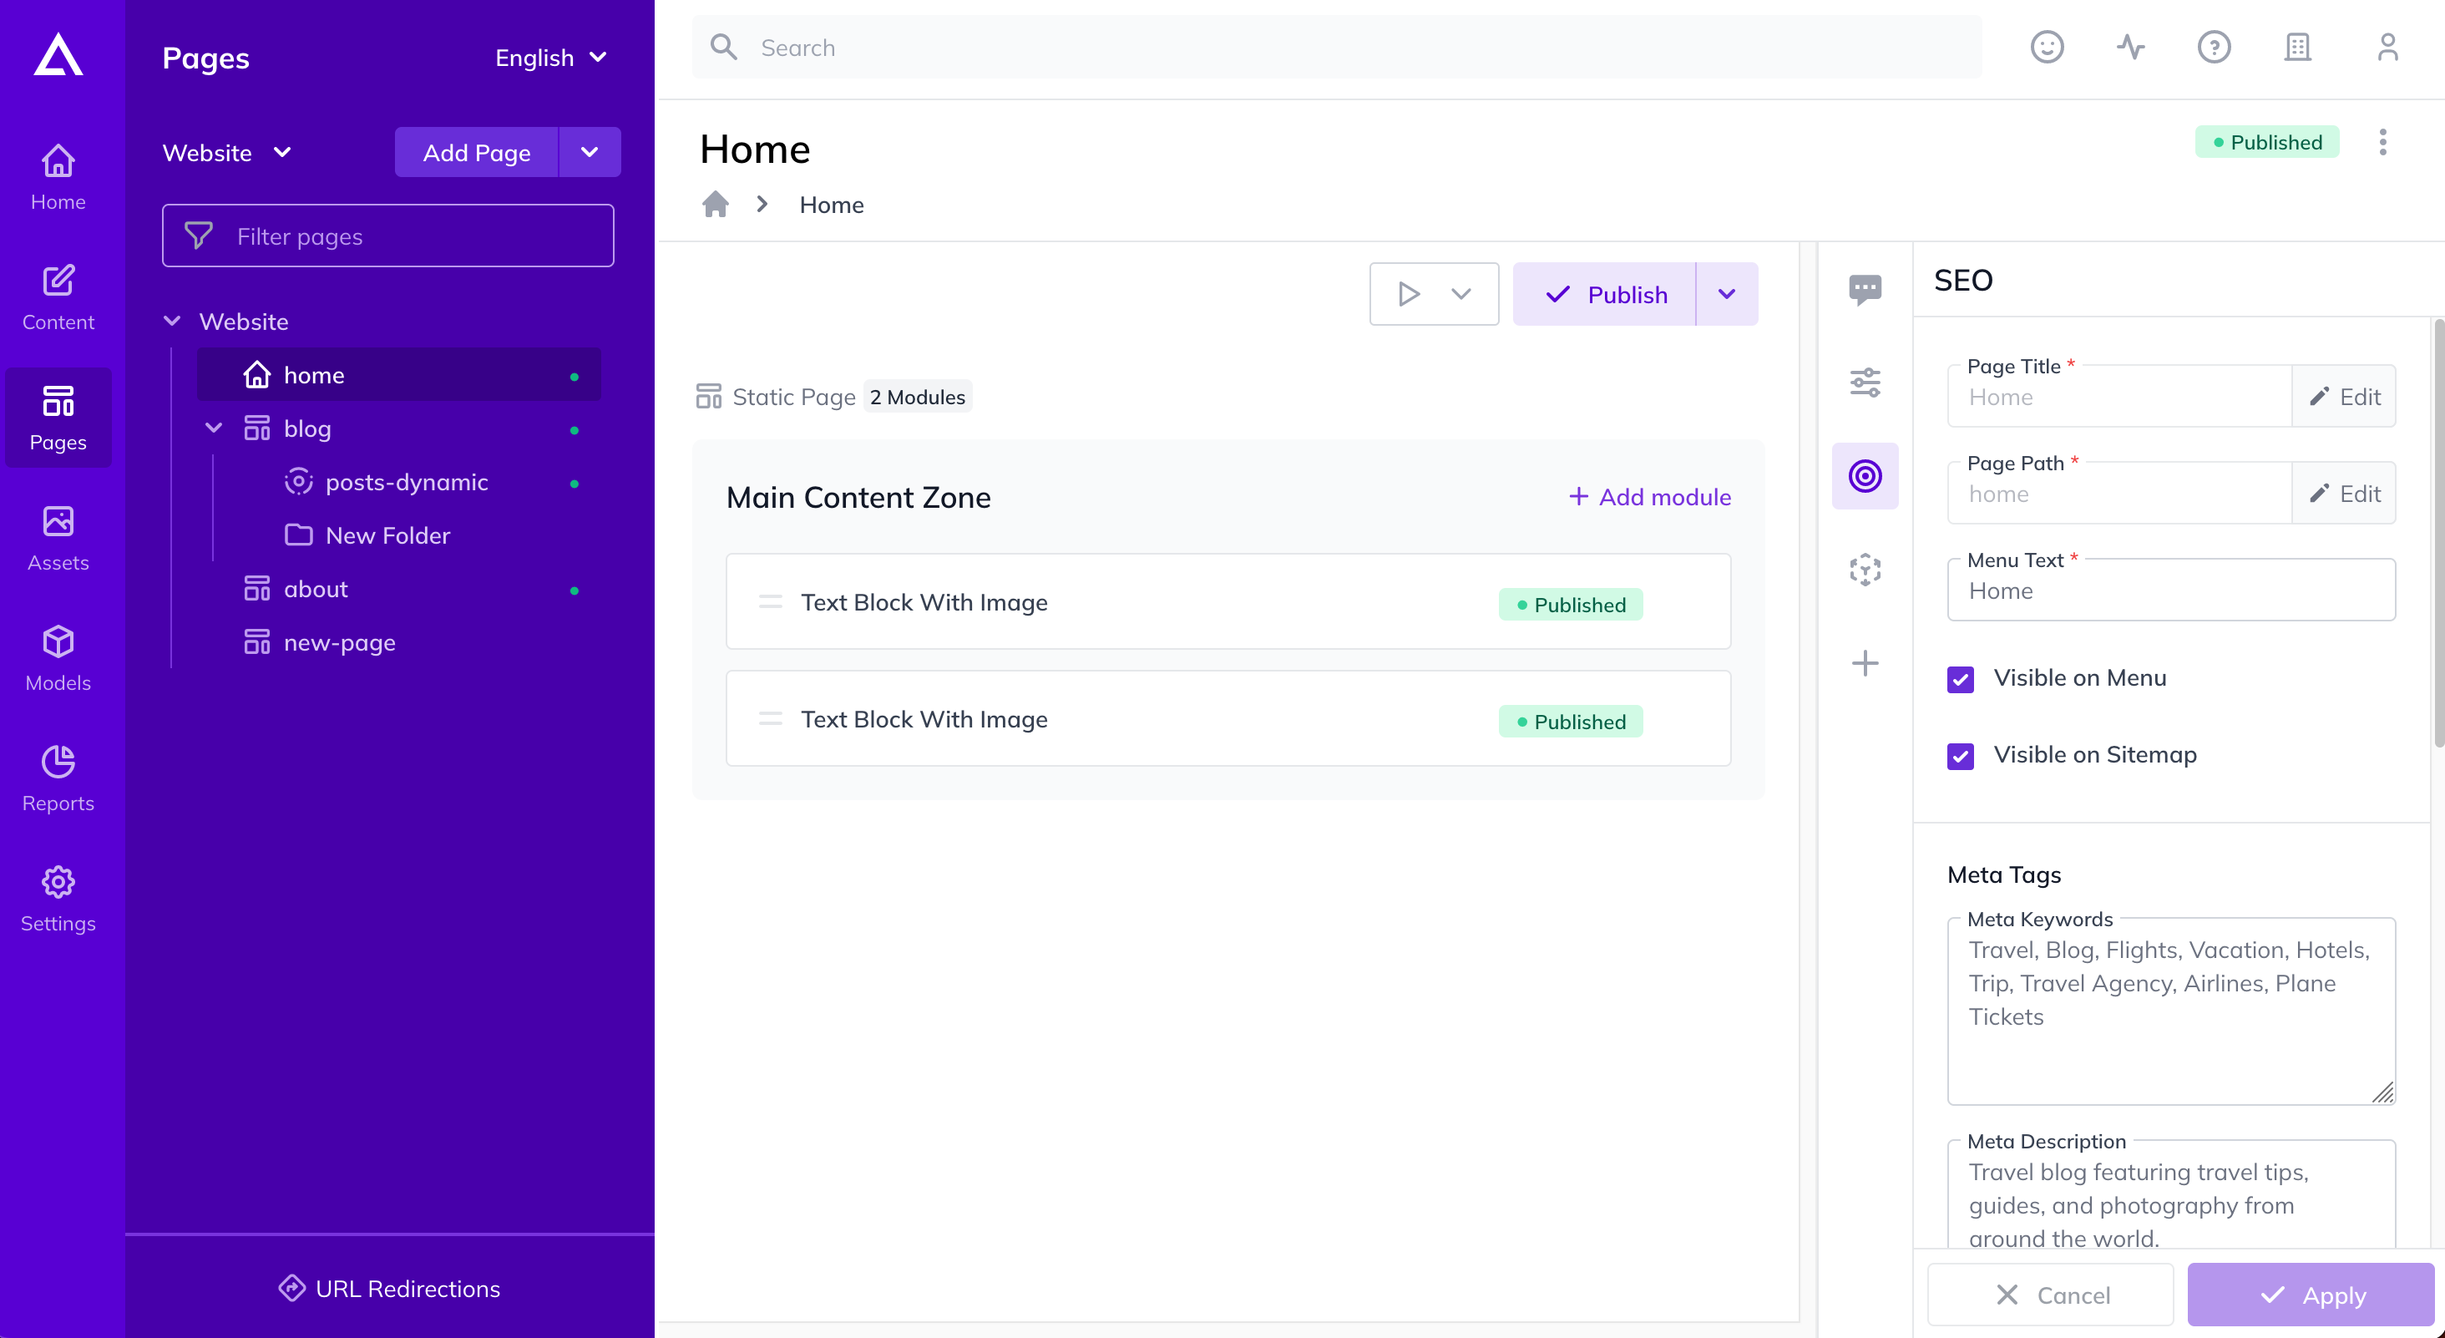This screenshot has width=2445, height=1338.
Task: Click the Cancel button
Action: pos(2051,1295)
